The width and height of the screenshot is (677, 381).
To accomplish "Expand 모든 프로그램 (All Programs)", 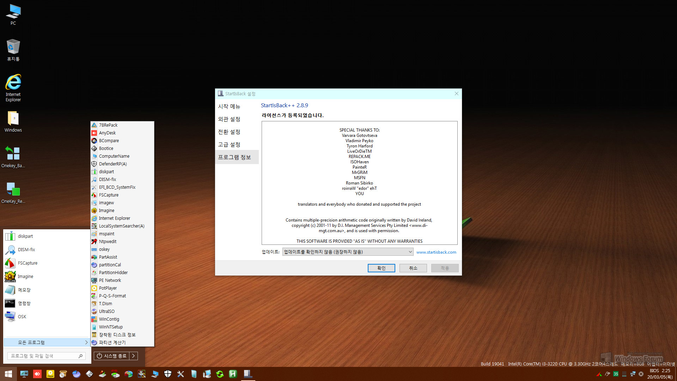I will (x=47, y=343).
